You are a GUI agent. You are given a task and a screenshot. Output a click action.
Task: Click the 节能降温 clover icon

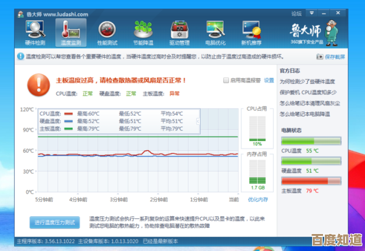(x=143, y=32)
